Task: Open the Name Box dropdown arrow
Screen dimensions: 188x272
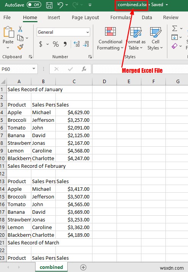Action: tap(34, 69)
